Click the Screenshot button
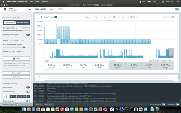Viewport: 181px width, 113px height. [16, 77]
